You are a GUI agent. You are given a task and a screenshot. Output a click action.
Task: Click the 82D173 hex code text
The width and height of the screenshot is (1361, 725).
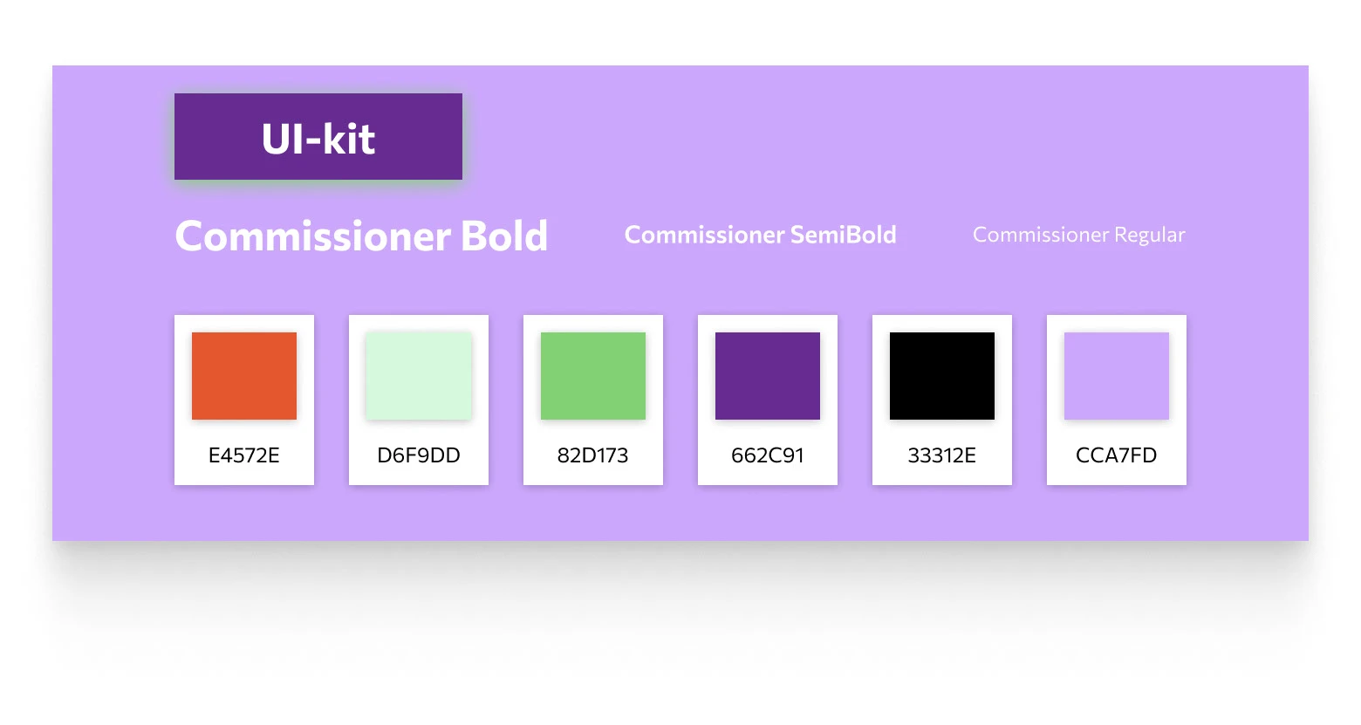point(593,455)
